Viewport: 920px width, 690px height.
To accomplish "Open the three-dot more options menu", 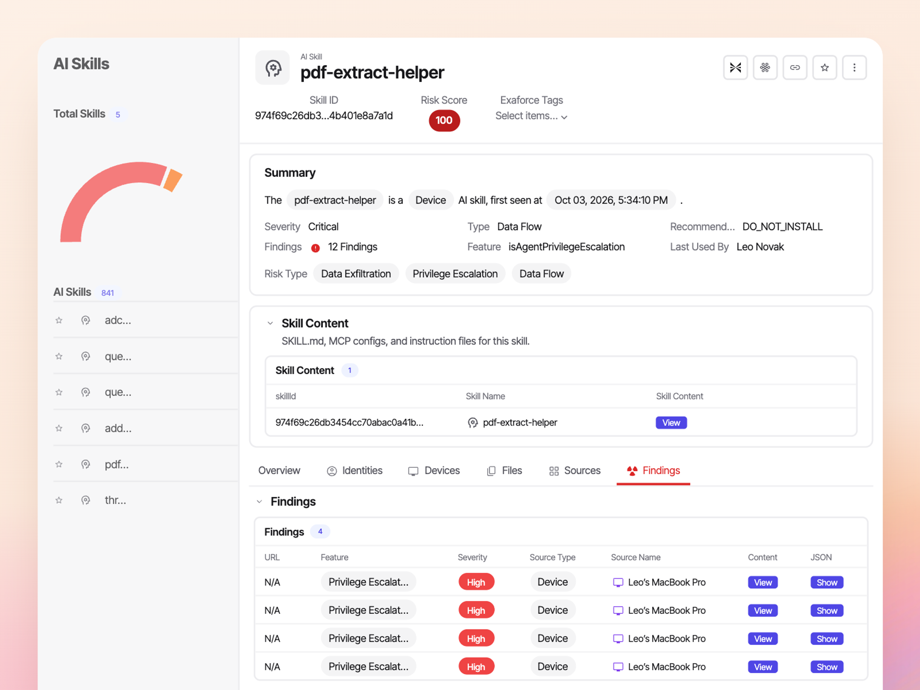I will (x=854, y=68).
